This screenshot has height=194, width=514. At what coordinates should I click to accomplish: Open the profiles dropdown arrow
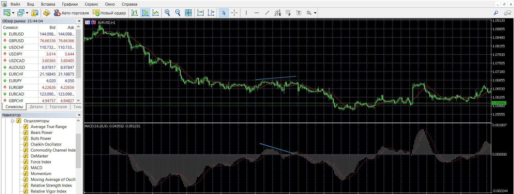click(x=27, y=13)
